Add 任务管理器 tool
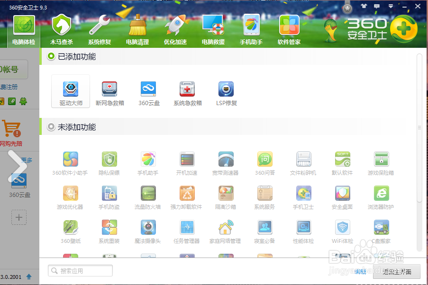The image size is (428, 285). (x=187, y=232)
